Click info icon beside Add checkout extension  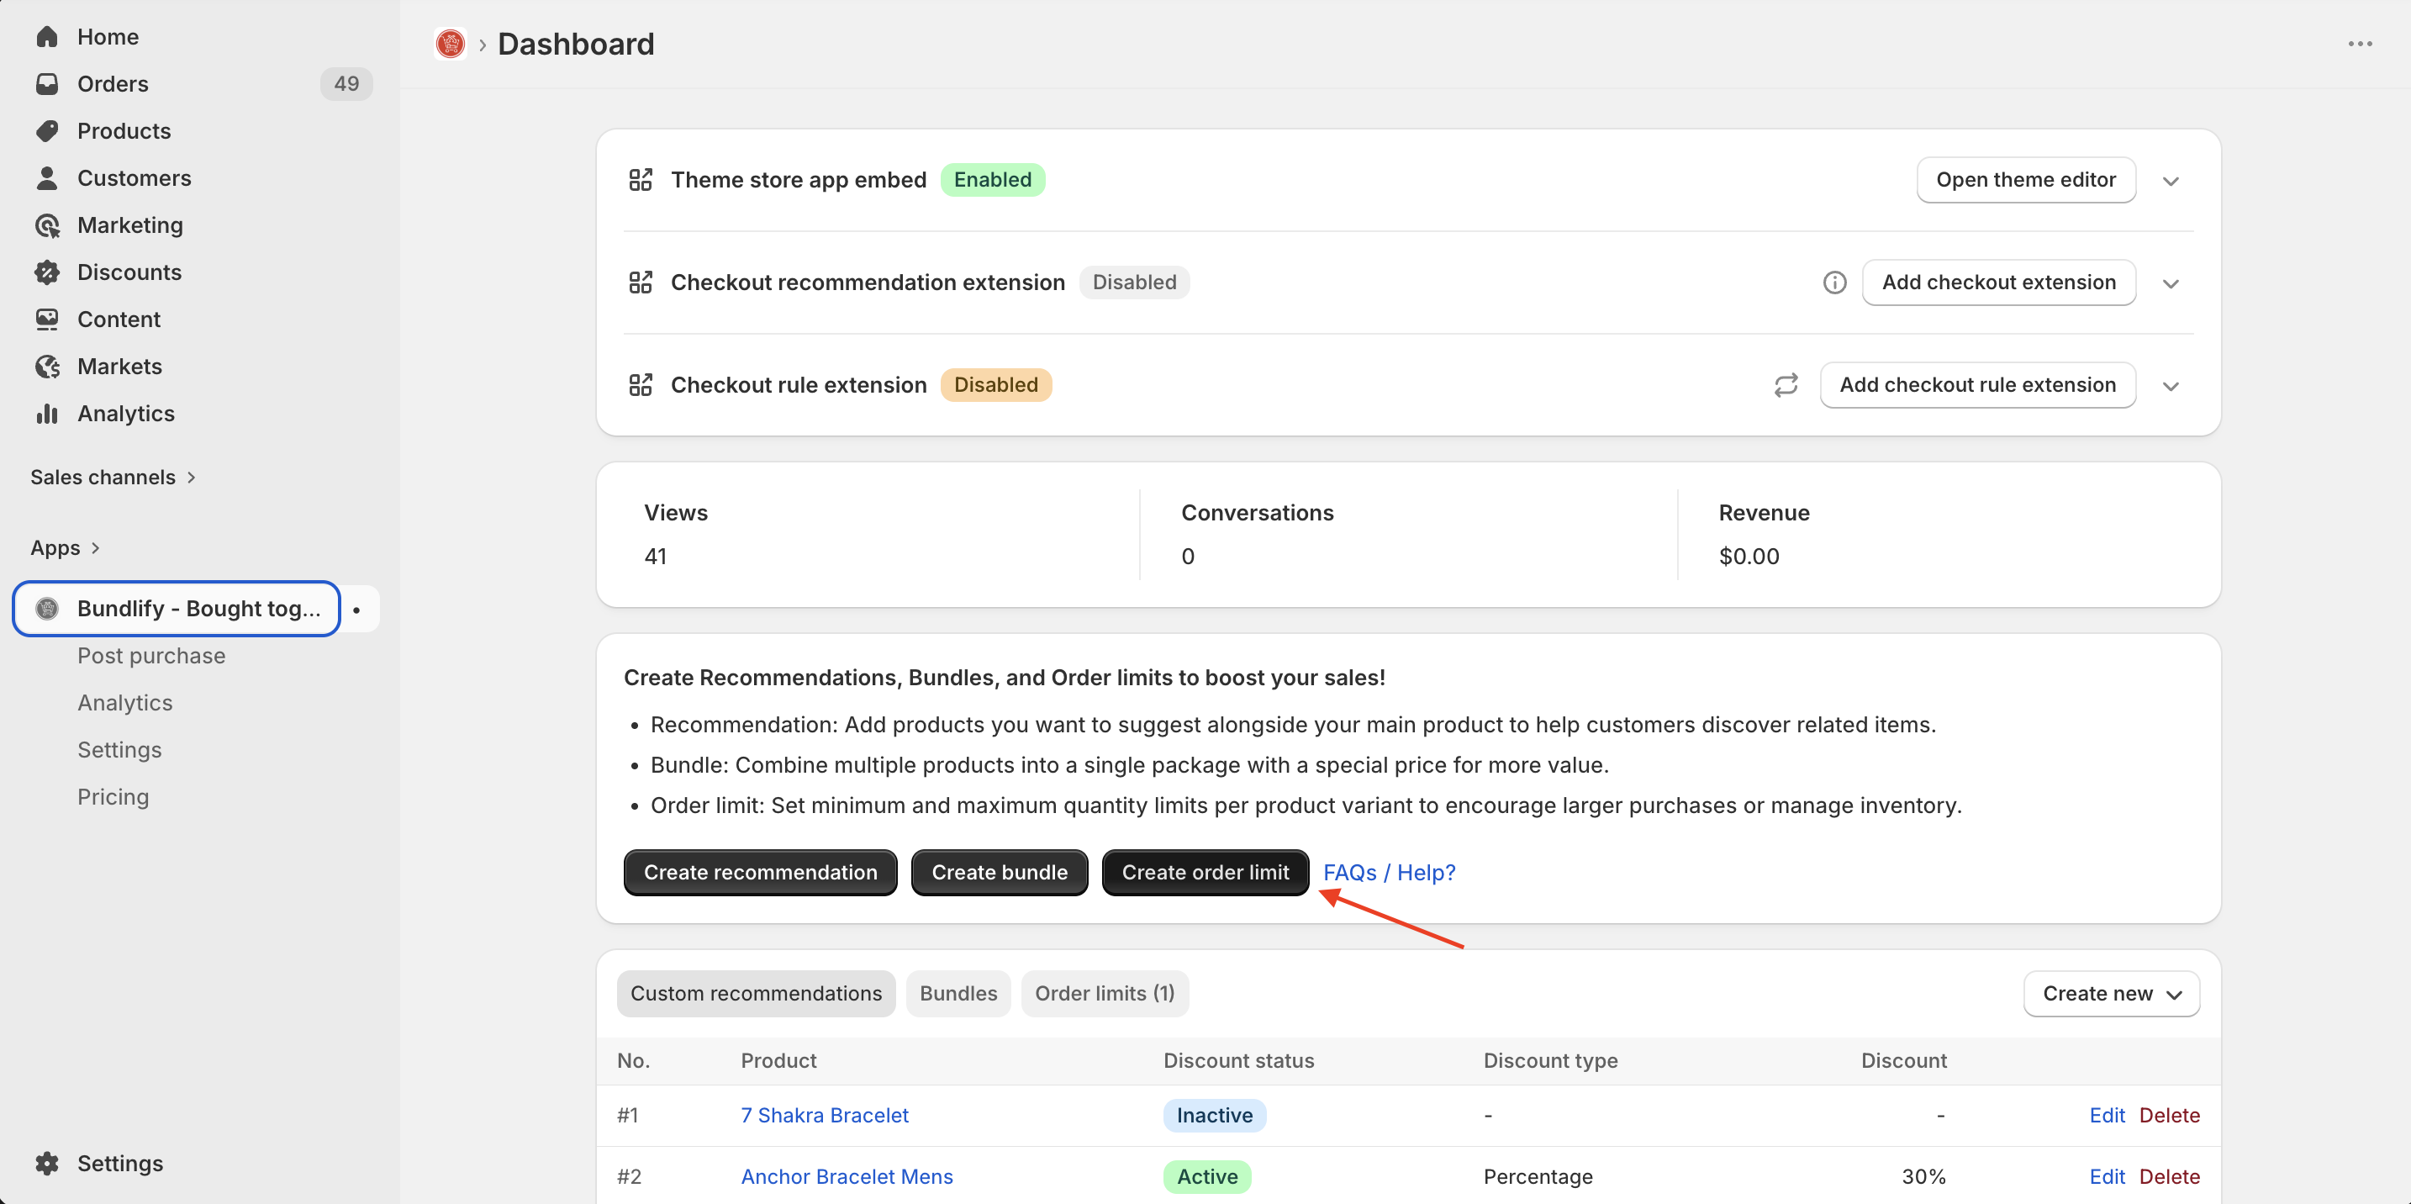tap(1834, 283)
